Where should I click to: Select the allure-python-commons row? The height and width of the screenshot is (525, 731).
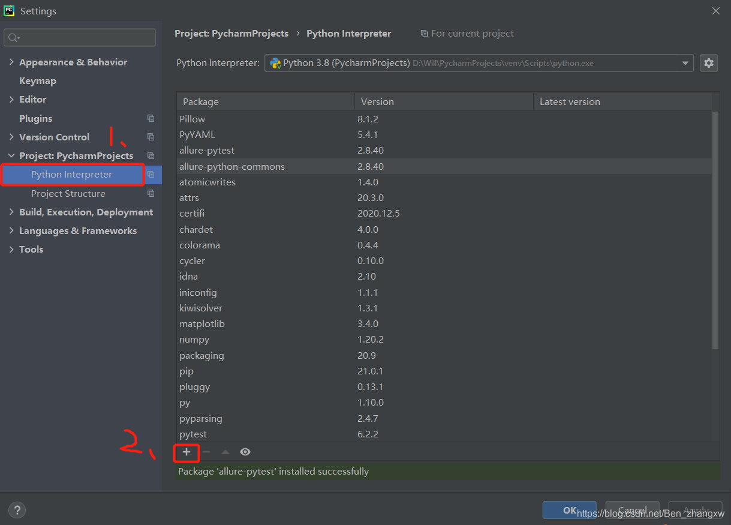point(444,166)
